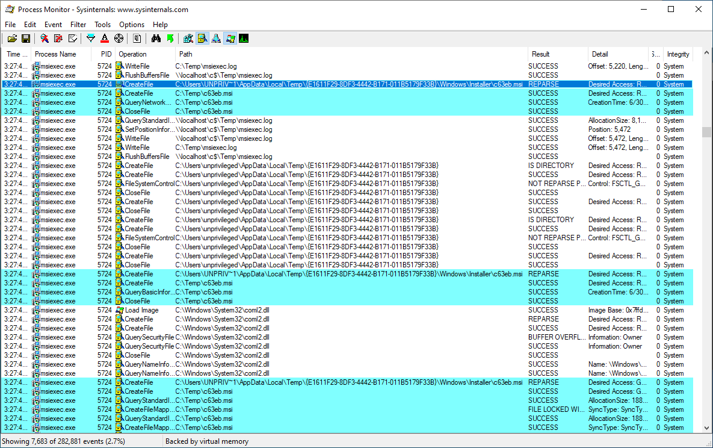Toggle event capture magnifier icon

pos(45,39)
